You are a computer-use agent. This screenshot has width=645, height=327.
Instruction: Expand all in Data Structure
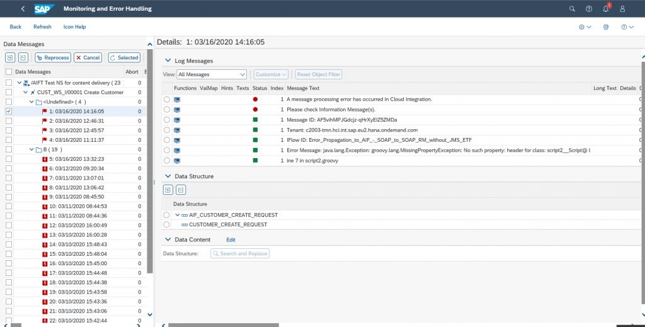click(168, 190)
